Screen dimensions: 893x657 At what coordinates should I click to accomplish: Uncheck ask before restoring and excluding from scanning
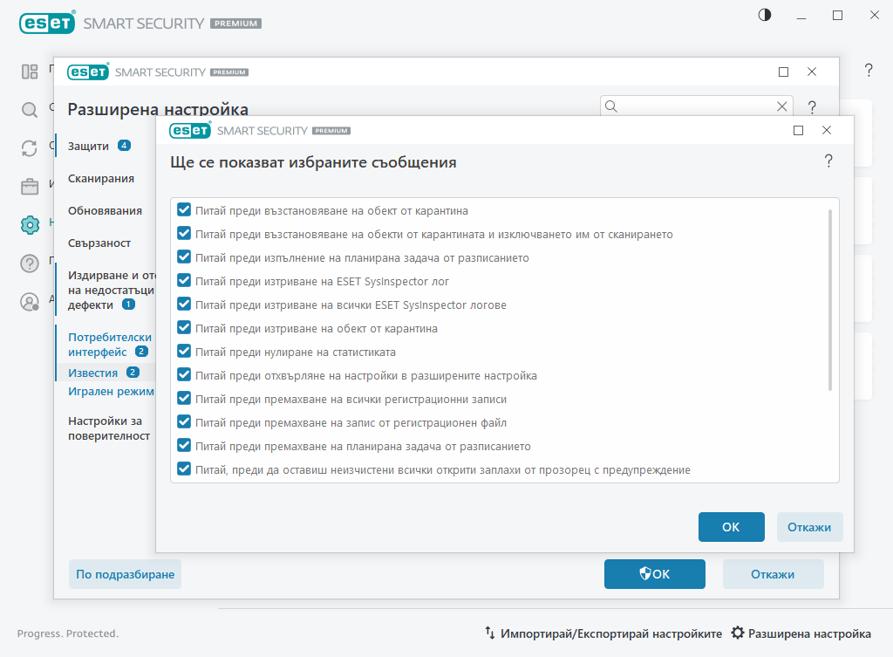(184, 233)
